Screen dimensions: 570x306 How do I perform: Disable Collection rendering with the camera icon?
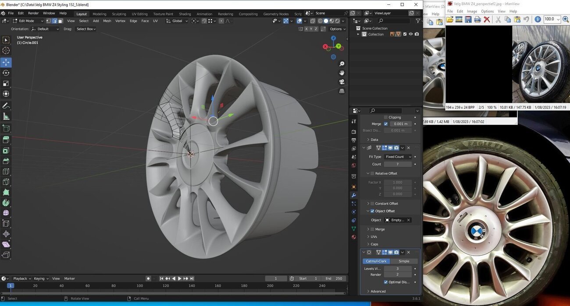(417, 34)
